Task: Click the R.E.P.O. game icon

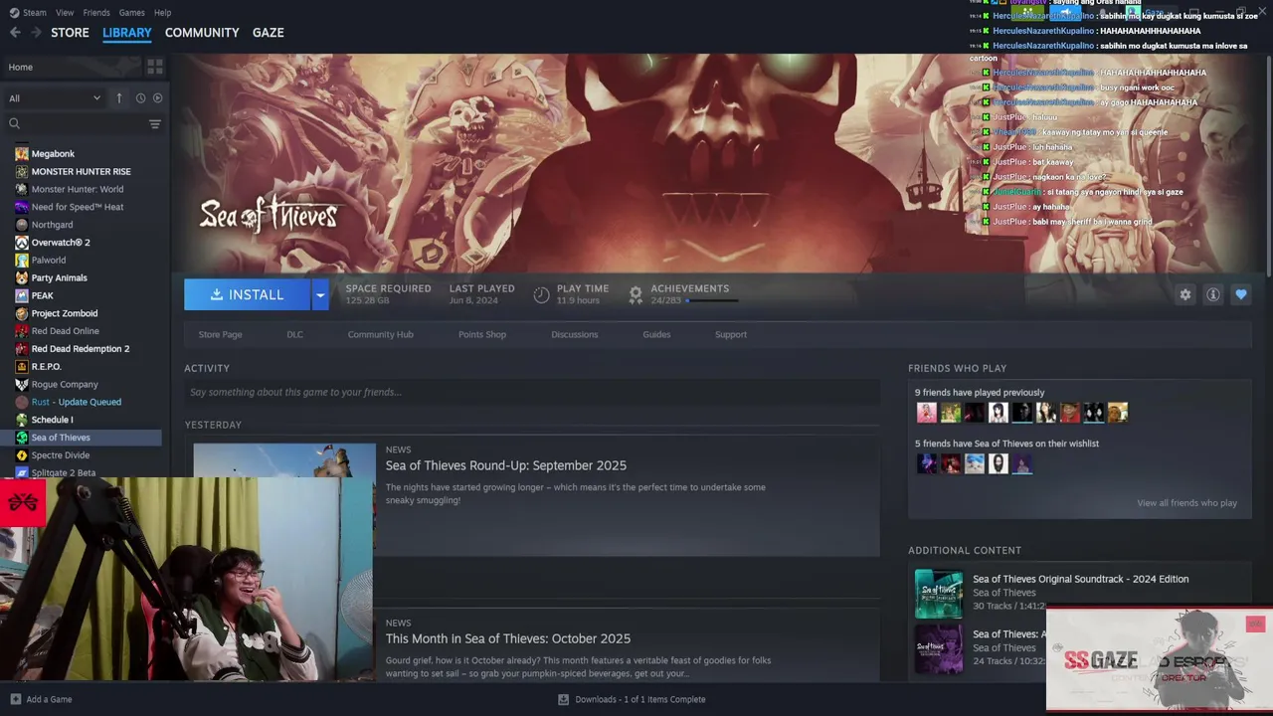Action: tap(21, 367)
